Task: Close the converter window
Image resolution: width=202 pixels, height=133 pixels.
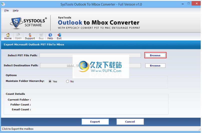Action: point(196,3)
